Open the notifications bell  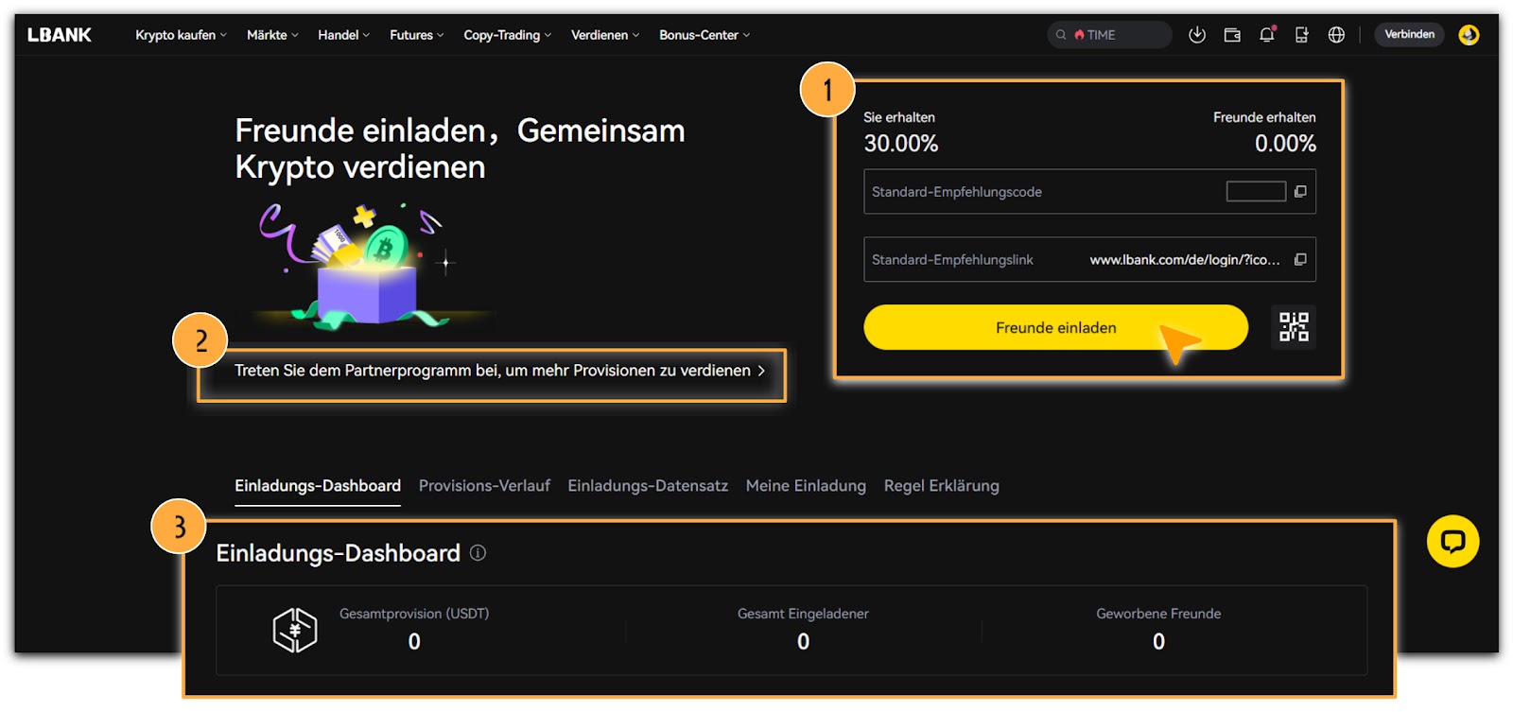1267,35
